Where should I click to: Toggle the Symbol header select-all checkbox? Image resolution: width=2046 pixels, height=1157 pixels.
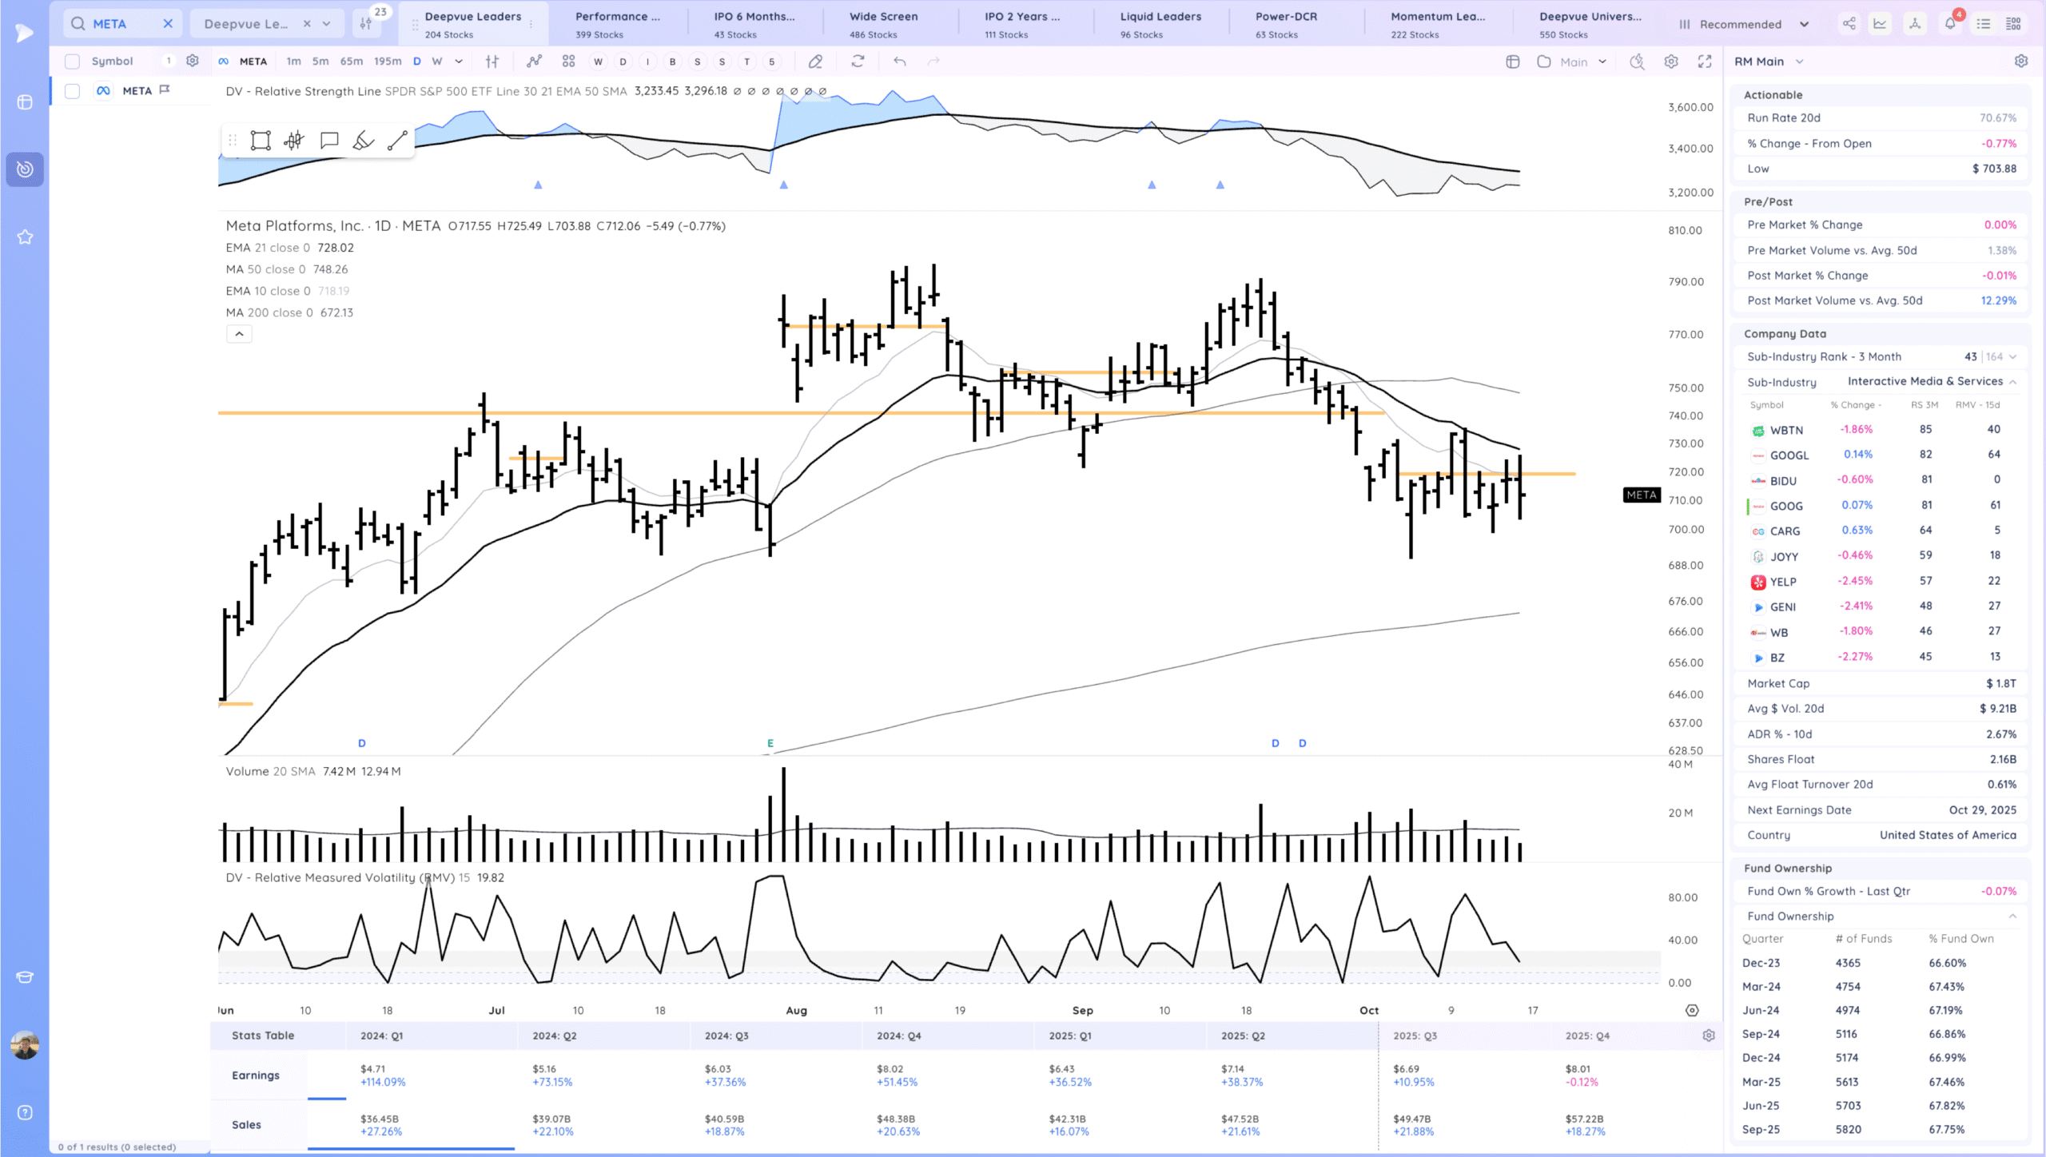coord(72,62)
